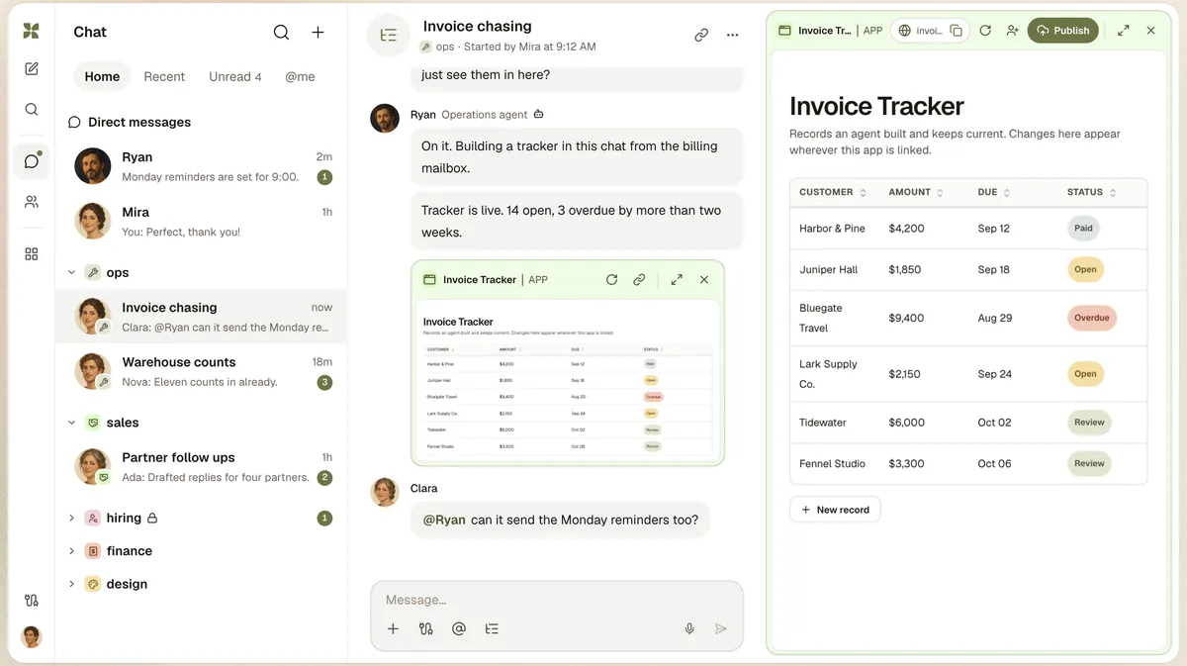1187x666 pixels.
Task: Sort by the AMOUNT column
Action: coord(916,192)
